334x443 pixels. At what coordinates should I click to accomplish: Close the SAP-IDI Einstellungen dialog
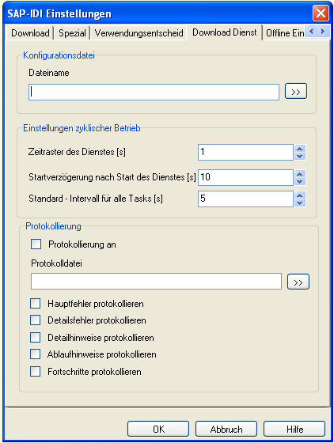coord(321,13)
